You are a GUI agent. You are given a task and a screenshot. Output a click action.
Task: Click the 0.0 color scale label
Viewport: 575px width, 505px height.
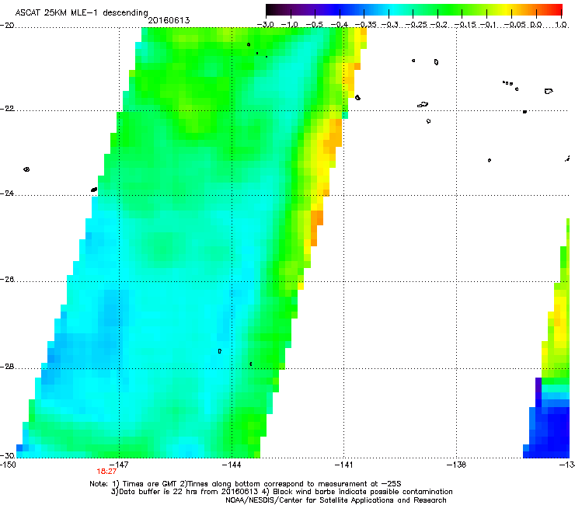[x=536, y=25]
